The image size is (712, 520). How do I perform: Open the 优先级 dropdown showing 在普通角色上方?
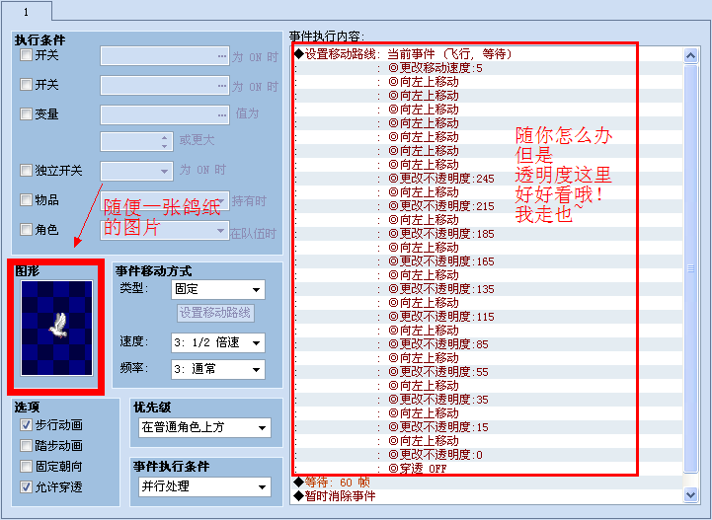(x=204, y=427)
